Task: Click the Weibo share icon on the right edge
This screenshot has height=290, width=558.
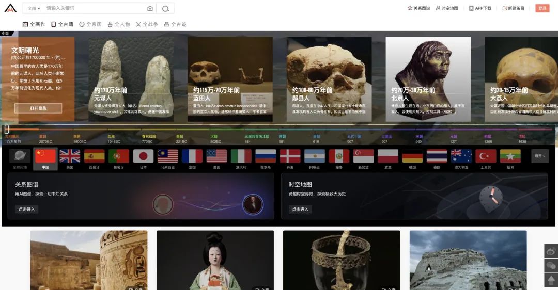Action: pyautogui.click(x=551, y=251)
